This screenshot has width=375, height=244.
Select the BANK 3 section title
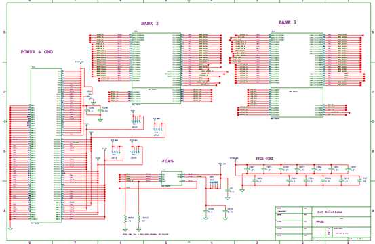[288, 22]
